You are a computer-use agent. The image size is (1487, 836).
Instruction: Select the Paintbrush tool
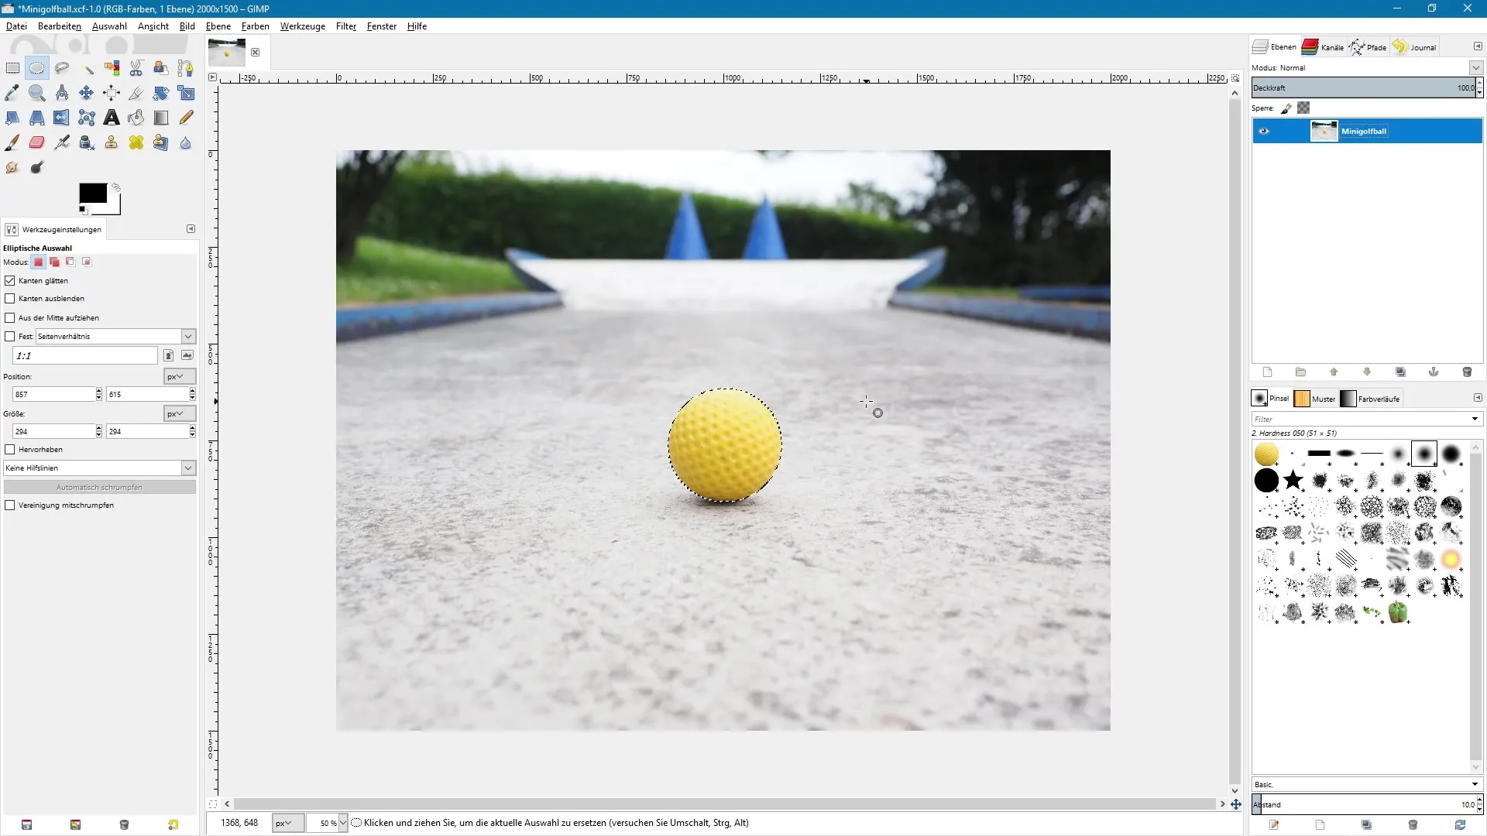tap(12, 142)
